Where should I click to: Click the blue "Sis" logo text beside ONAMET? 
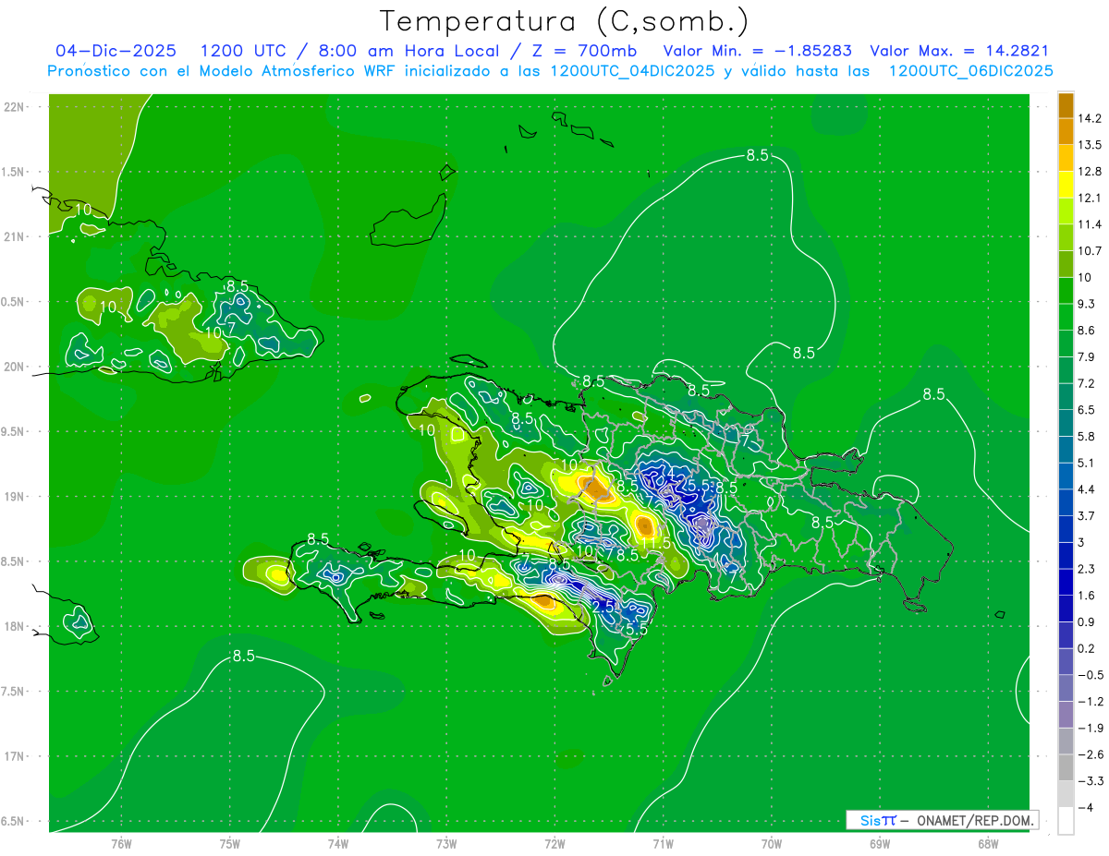click(869, 820)
